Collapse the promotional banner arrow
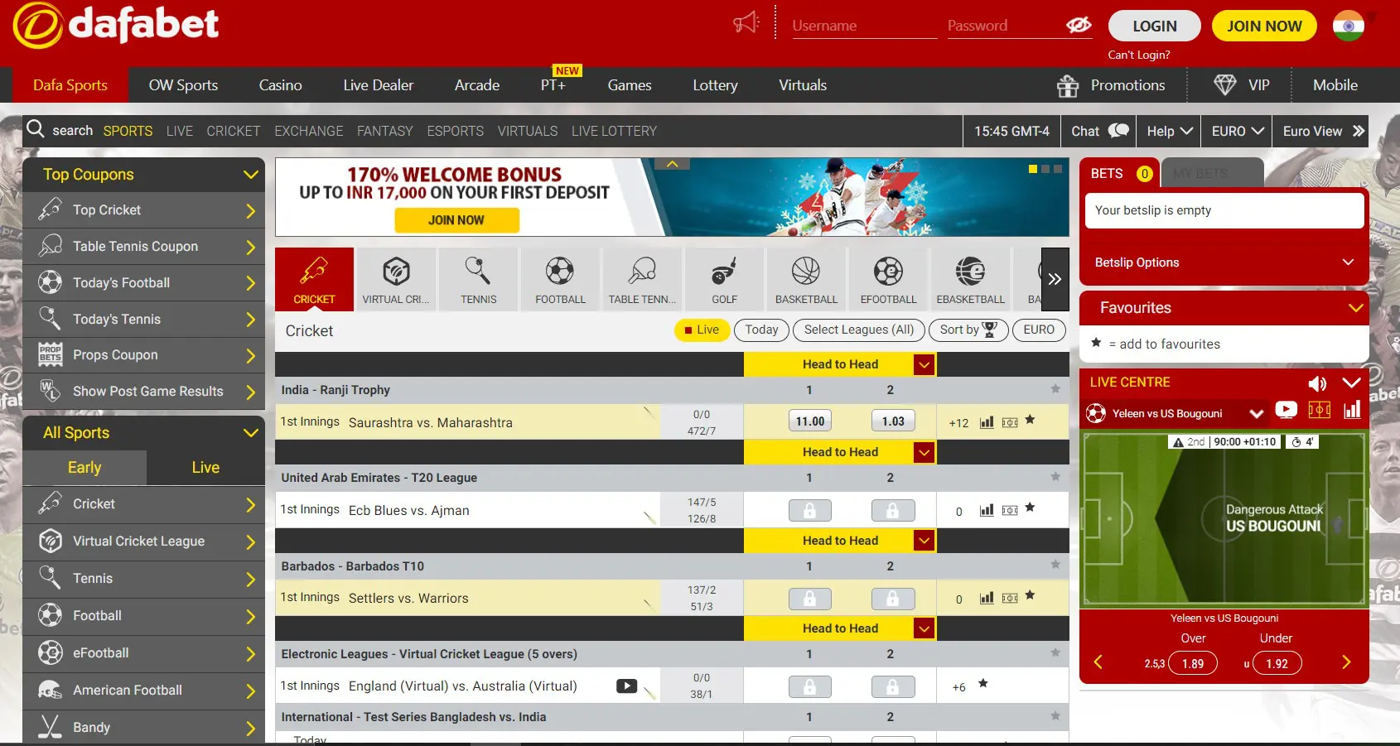 point(672,164)
